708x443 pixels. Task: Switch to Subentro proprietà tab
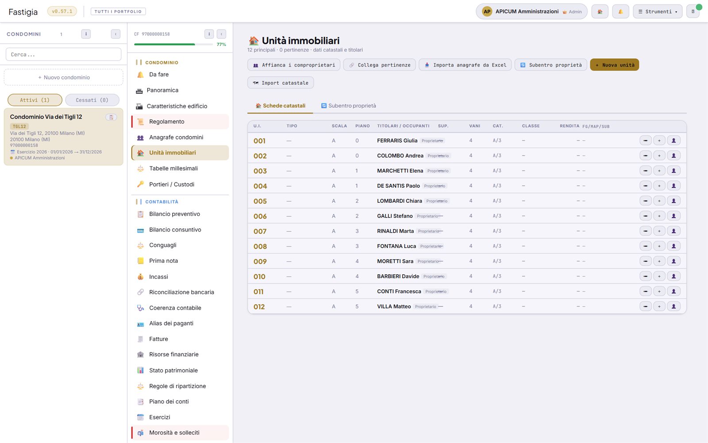coord(349,106)
